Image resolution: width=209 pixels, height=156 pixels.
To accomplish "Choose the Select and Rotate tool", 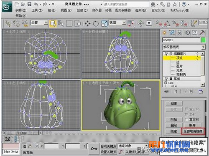I will pyautogui.click(x=96, y=23).
